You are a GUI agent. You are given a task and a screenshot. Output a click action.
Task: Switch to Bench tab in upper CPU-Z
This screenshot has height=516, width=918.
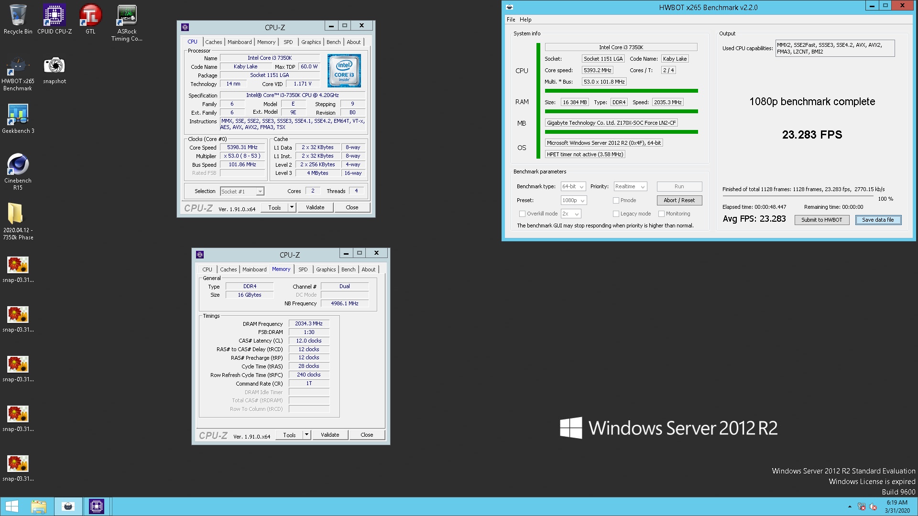(x=334, y=42)
